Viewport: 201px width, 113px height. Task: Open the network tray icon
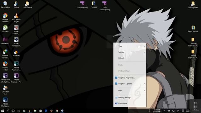pyautogui.click(x=173, y=111)
